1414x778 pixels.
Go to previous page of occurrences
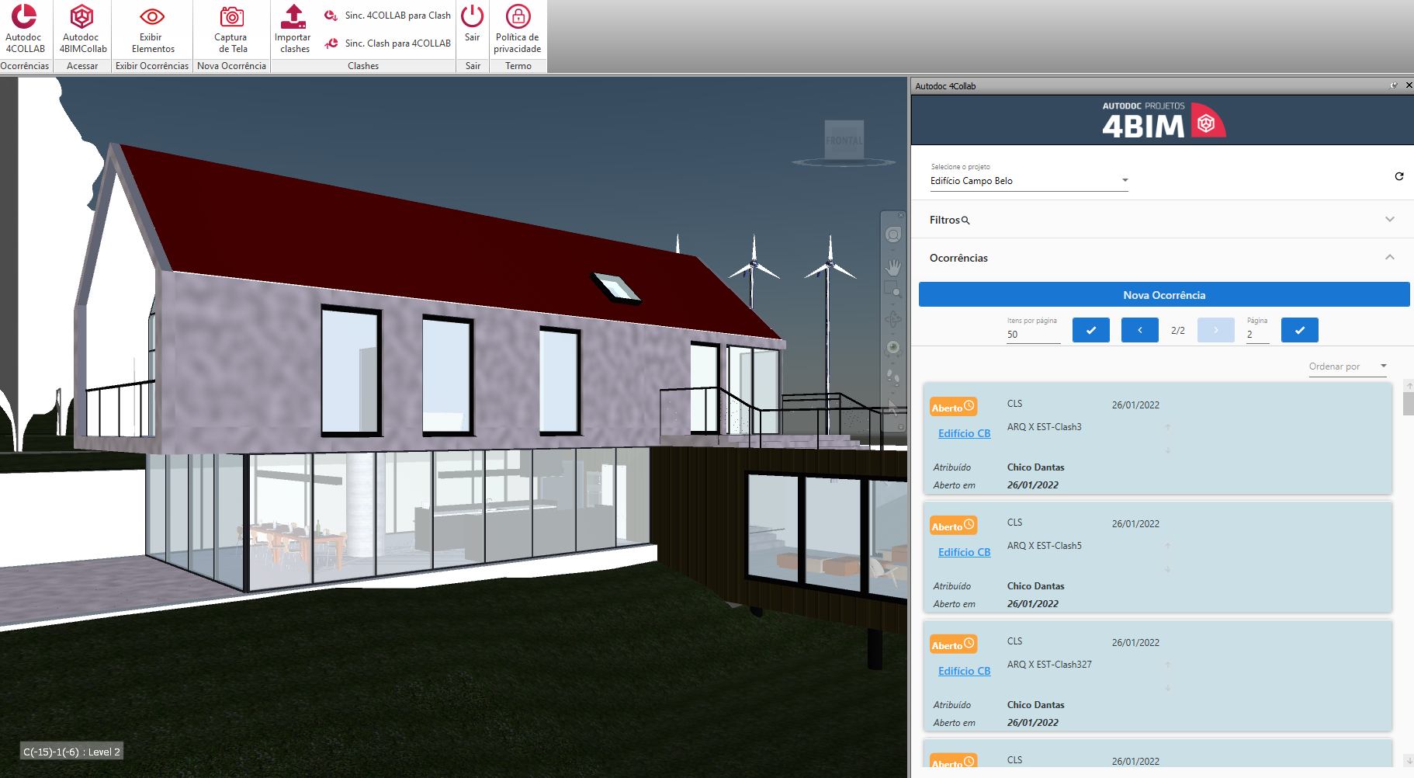pyautogui.click(x=1140, y=330)
